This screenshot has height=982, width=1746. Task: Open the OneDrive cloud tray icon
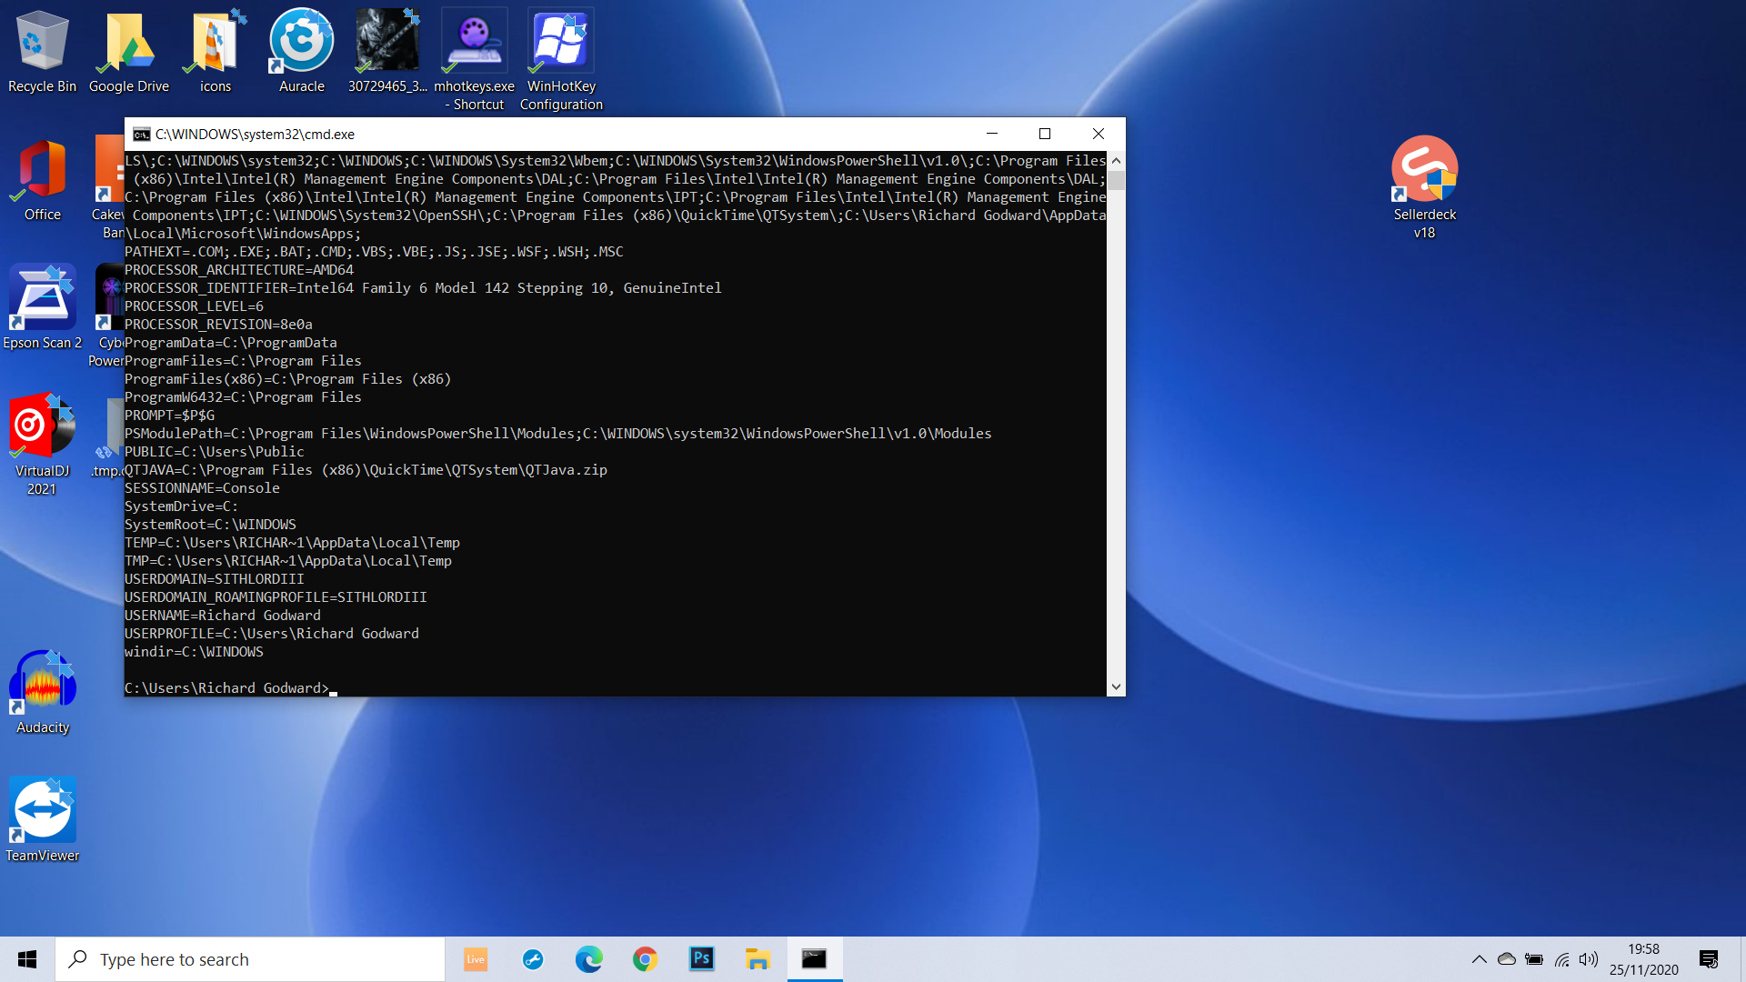1507,959
